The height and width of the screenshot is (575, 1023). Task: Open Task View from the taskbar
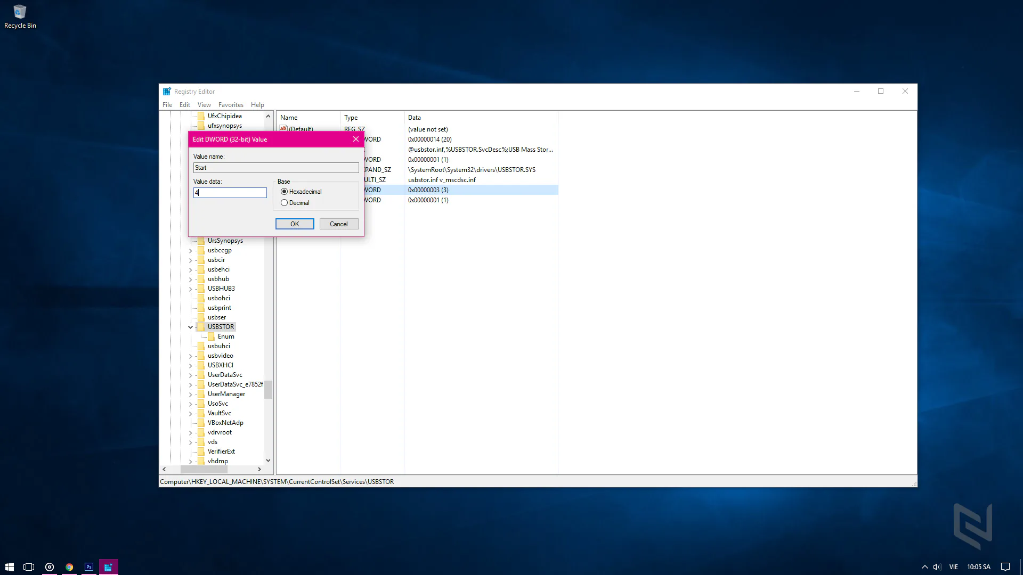point(29,567)
